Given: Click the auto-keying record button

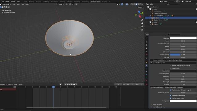Looking at the screenshot, I should (x=60, y=84).
